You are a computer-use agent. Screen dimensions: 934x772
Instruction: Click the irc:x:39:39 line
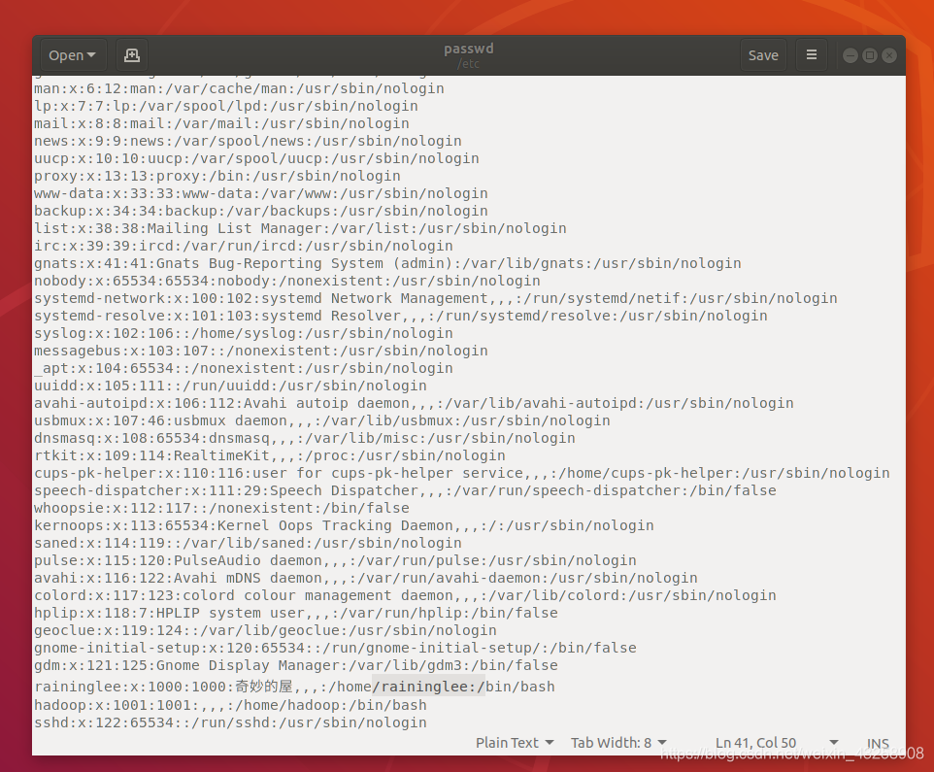(244, 246)
